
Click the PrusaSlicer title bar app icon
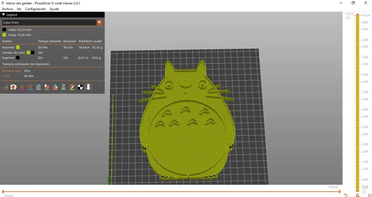pos(3,3)
